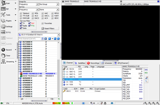Open the Timer stopwatch icon
The height and width of the screenshot is (105, 160).
click(x=3, y=55)
